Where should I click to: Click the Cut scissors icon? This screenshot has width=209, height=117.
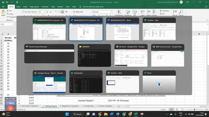point(8,11)
